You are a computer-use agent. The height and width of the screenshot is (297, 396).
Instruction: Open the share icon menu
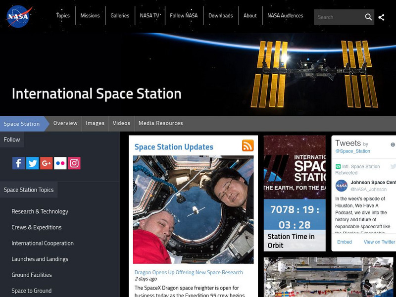tap(381, 17)
